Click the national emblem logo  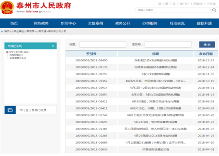tap(7, 7)
